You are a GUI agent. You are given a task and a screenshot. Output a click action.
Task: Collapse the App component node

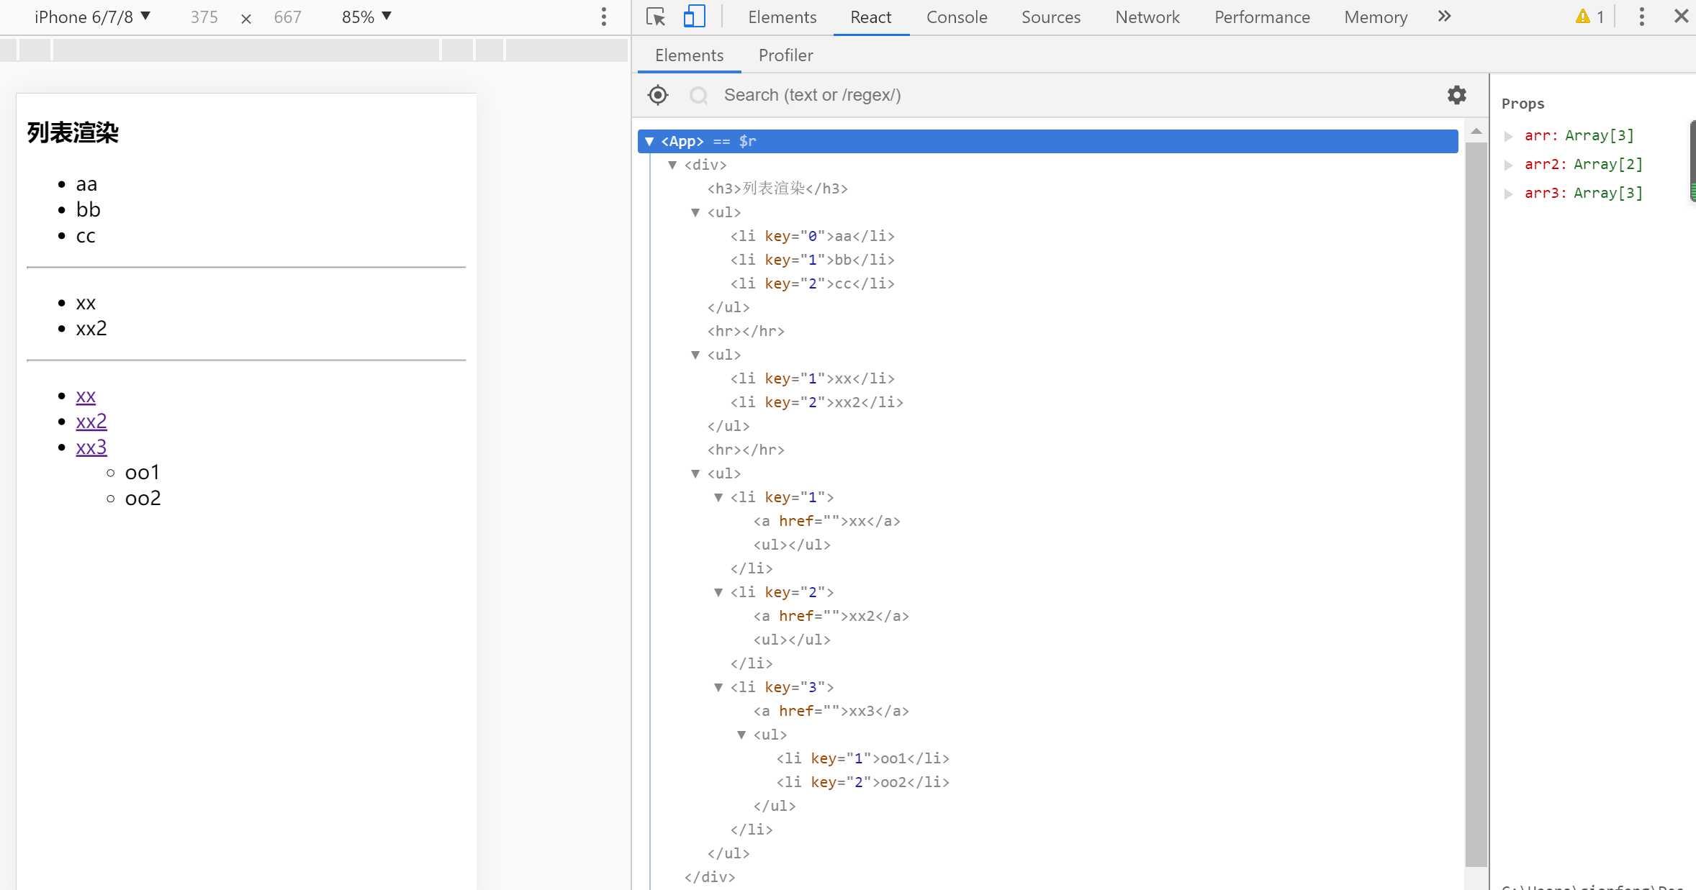649,141
